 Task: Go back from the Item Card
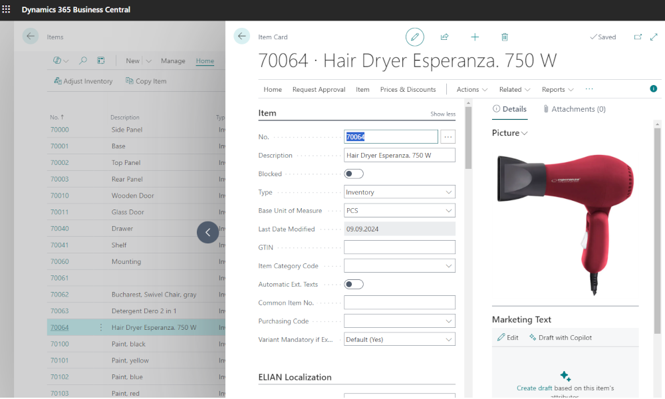click(242, 37)
